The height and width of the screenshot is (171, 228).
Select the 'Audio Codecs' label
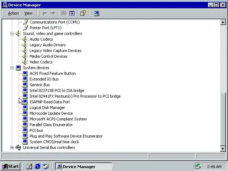41,39
